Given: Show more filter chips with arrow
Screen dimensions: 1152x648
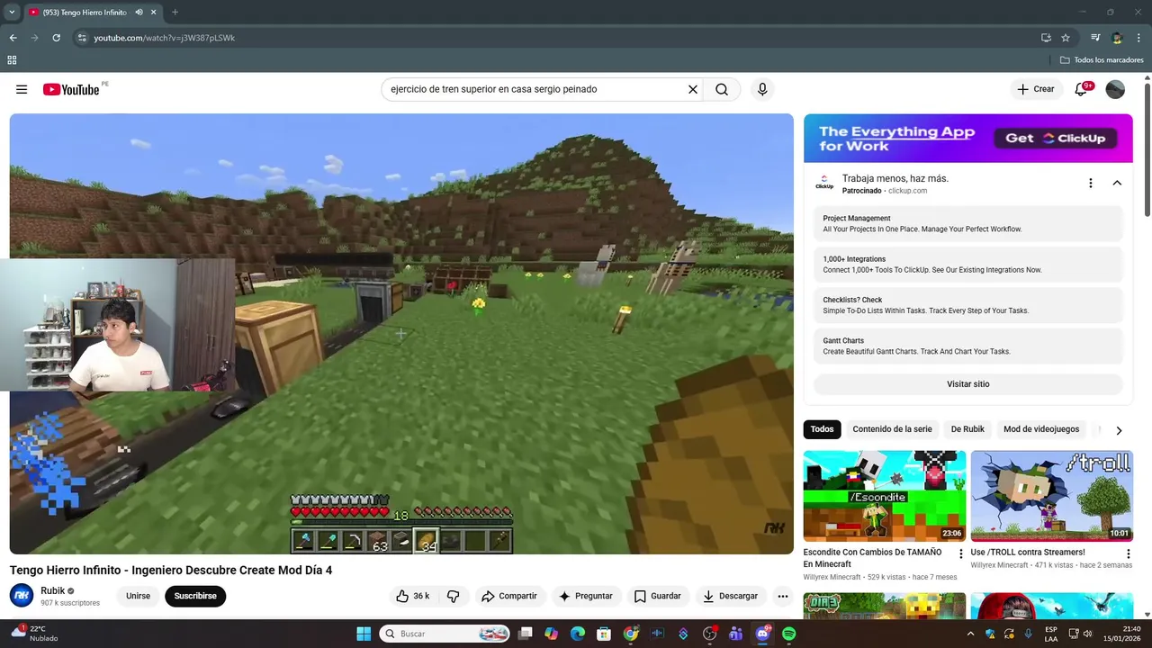Looking at the screenshot, I should [x=1119, y=430].
